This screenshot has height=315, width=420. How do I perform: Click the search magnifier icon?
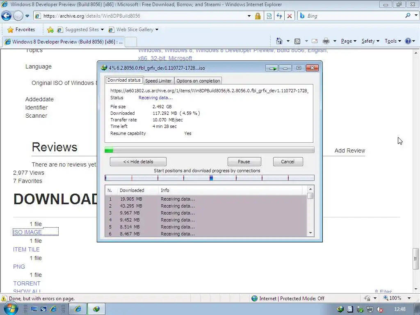[408, 16]
